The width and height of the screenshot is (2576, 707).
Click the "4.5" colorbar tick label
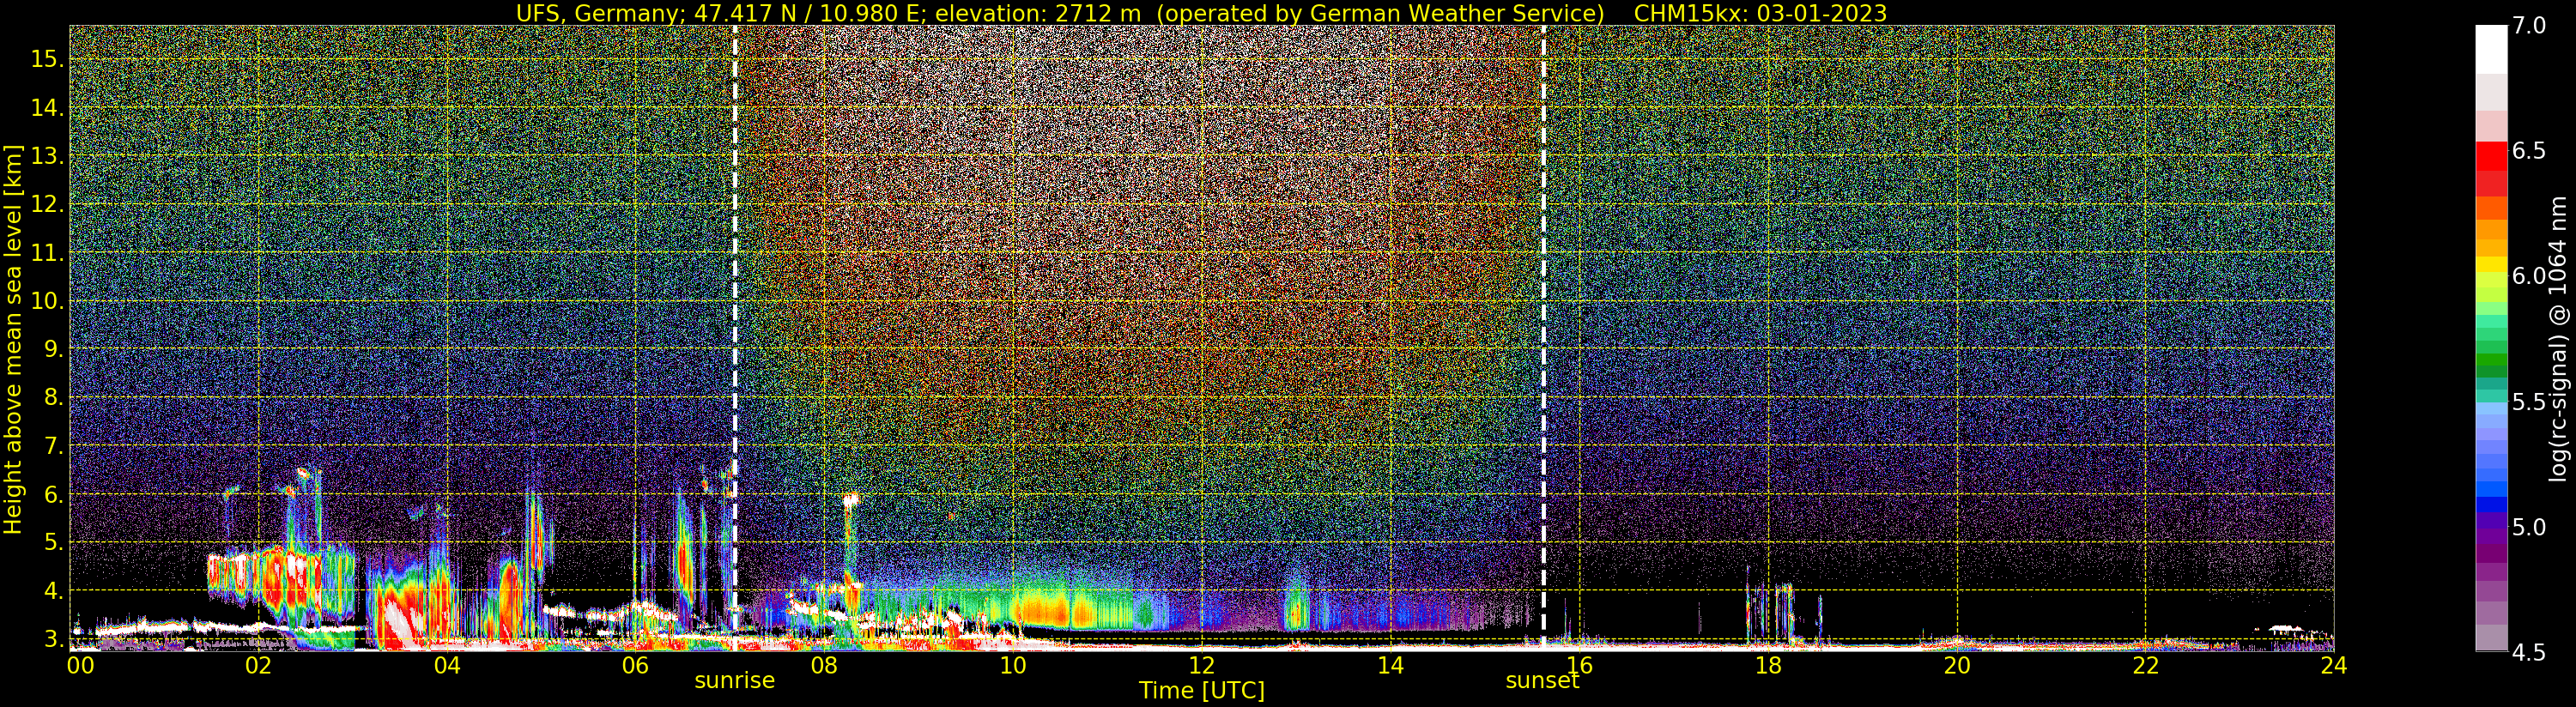tap(2530, 653)
